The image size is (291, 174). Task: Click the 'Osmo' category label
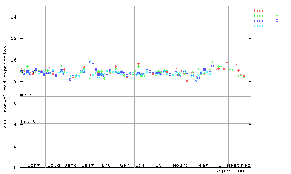70,165
